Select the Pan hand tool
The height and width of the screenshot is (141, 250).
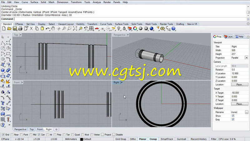pos(53,29)
